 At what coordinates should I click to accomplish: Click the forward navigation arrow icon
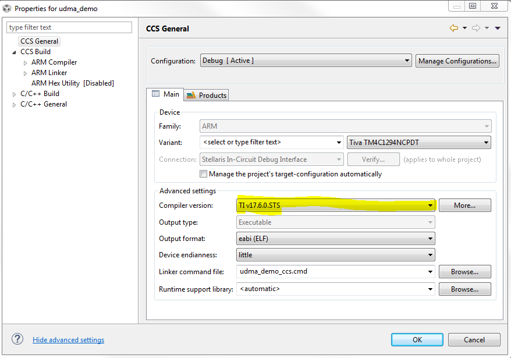[x=475, y=28]
